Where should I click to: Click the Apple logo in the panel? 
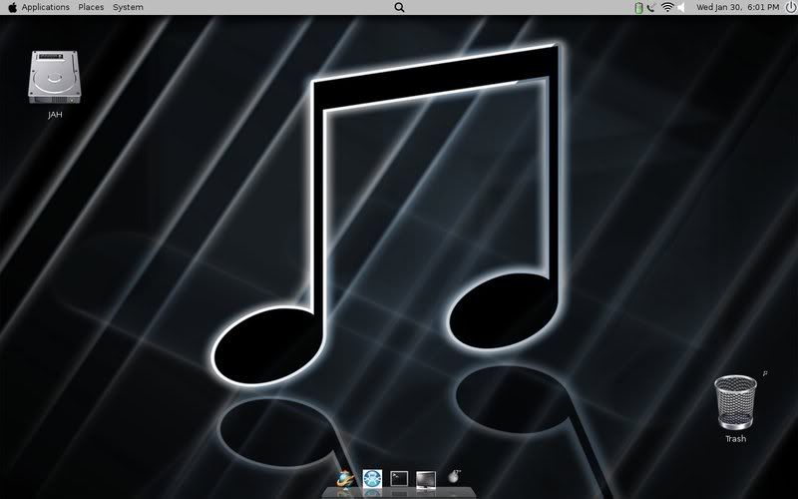pos(13,7)
